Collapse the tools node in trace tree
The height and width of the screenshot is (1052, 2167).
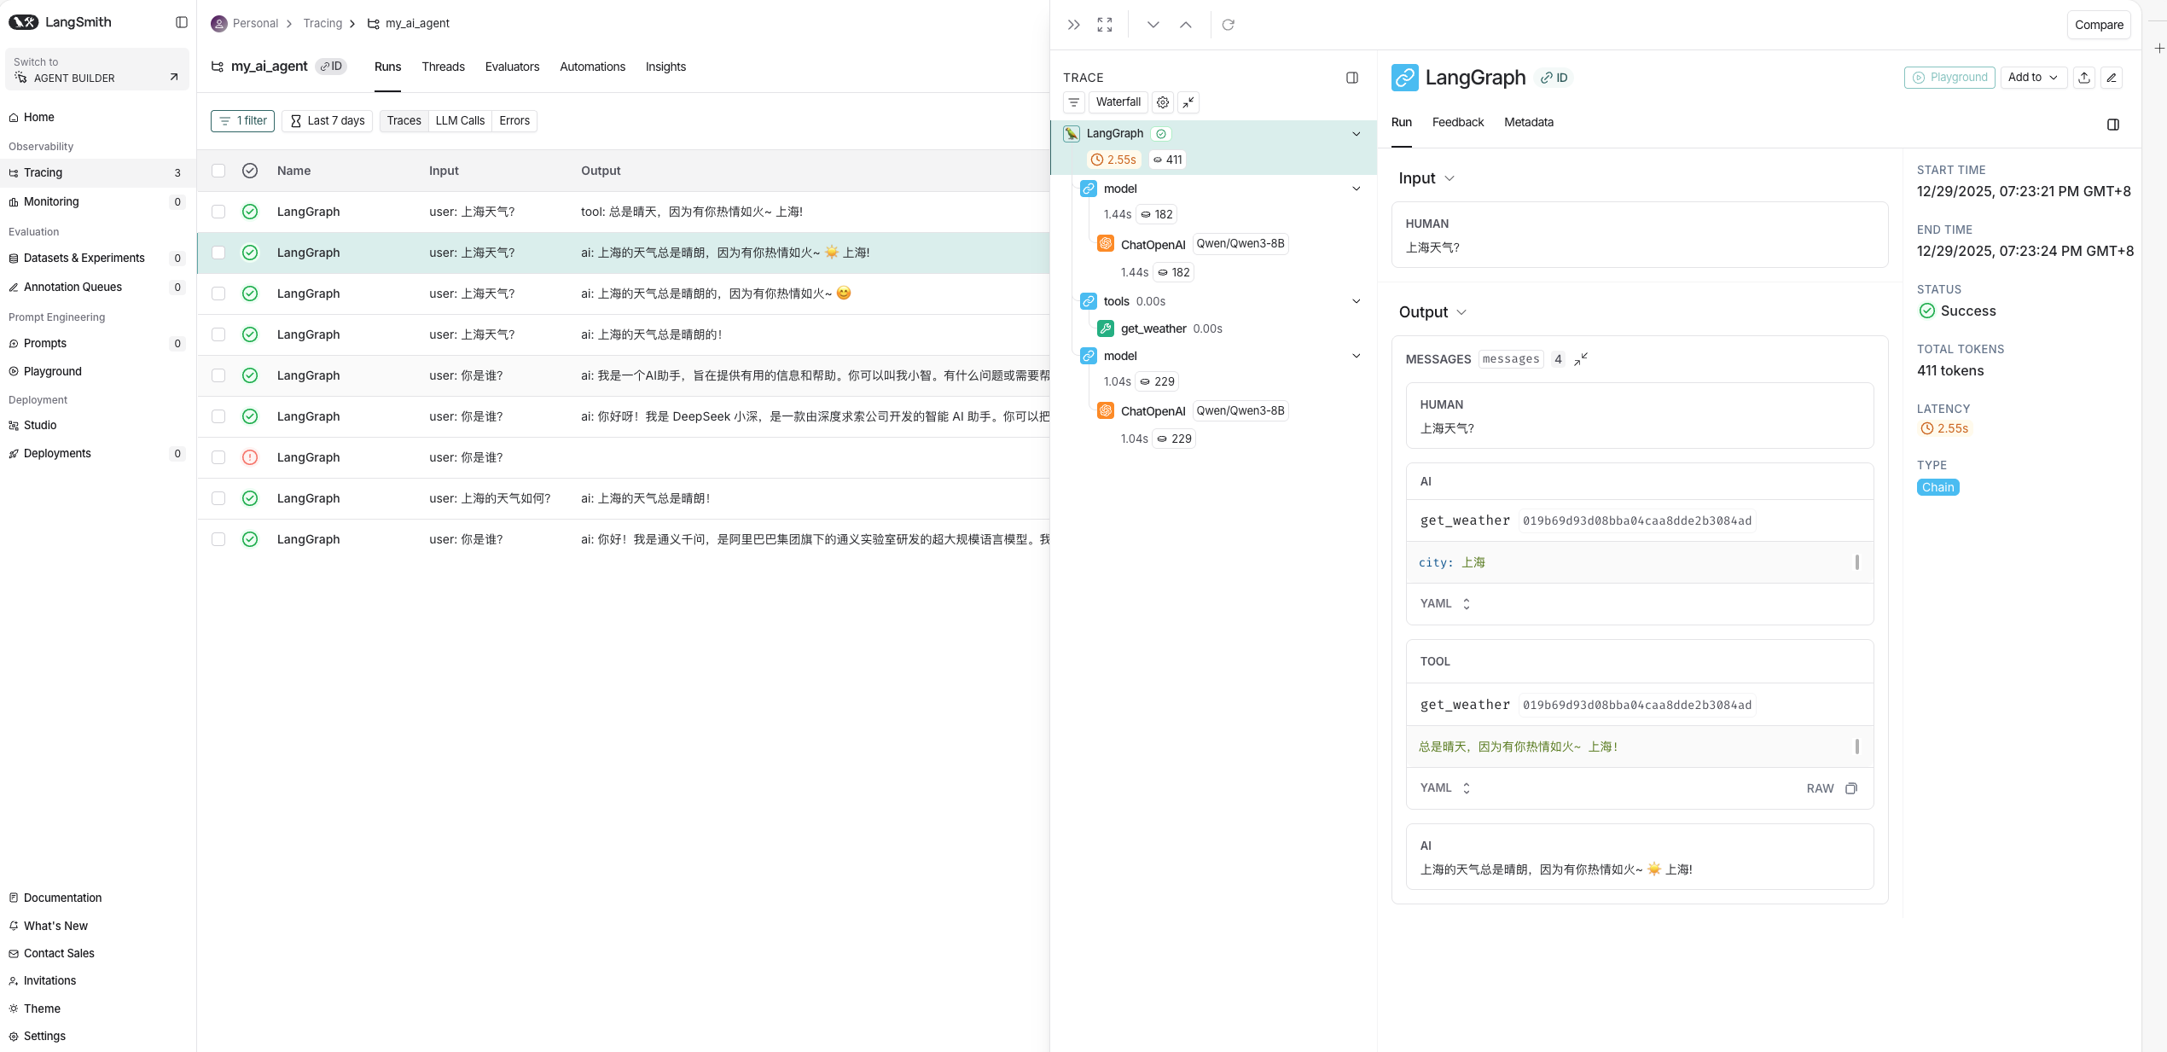pos(1357,301)
